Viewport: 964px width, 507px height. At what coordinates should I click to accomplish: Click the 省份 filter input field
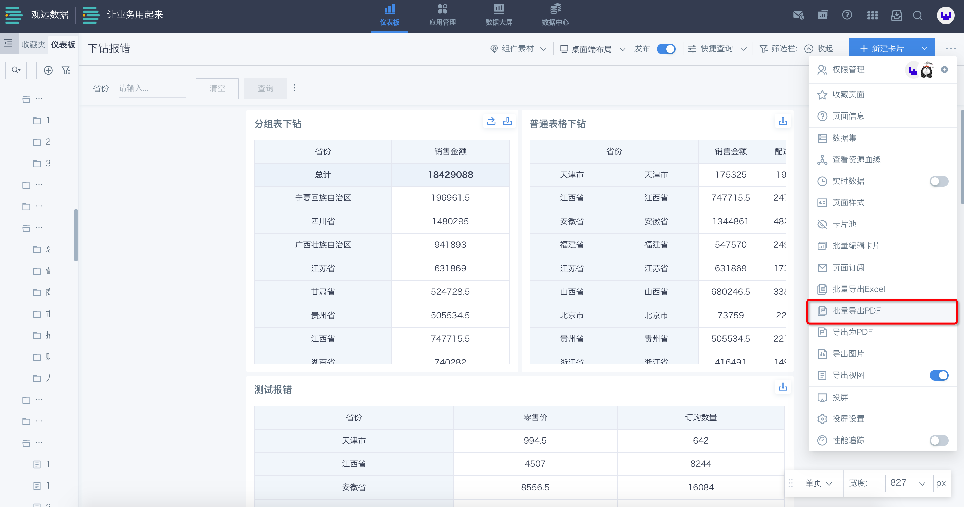[x=151, y=88]
